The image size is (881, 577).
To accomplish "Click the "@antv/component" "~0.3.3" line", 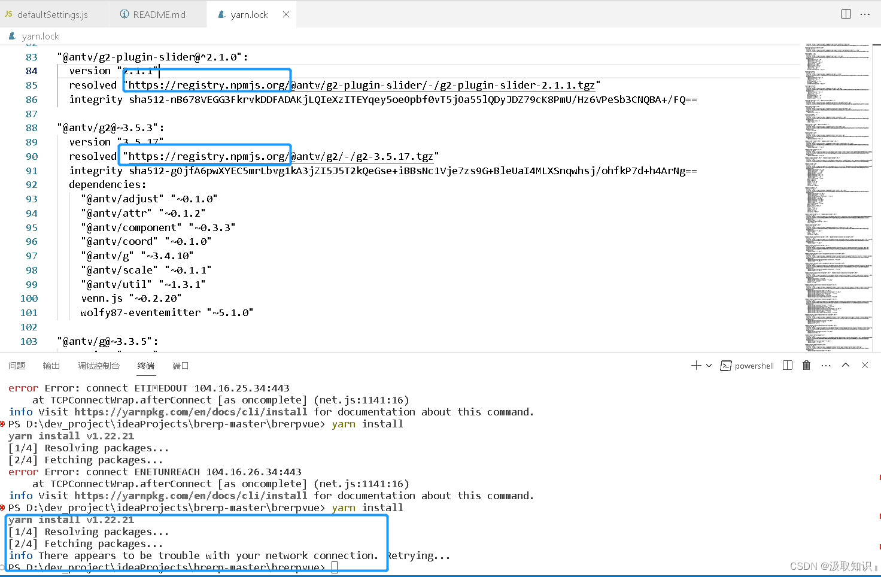I will [x=158, y=227].
